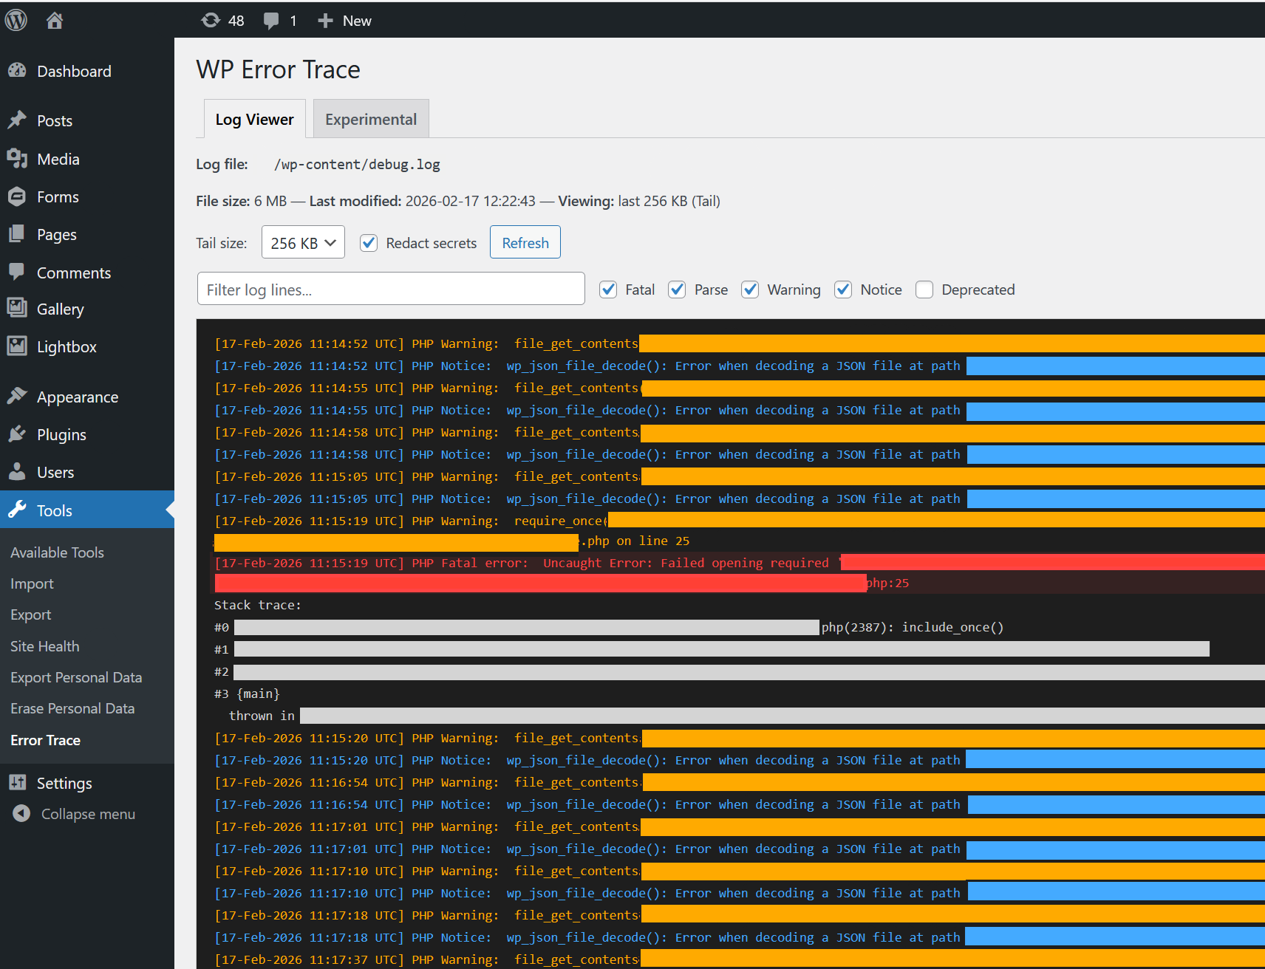Click the Plugins icon in sidebar
This screenshot has height=969, width=1265.
pos(18,434)
